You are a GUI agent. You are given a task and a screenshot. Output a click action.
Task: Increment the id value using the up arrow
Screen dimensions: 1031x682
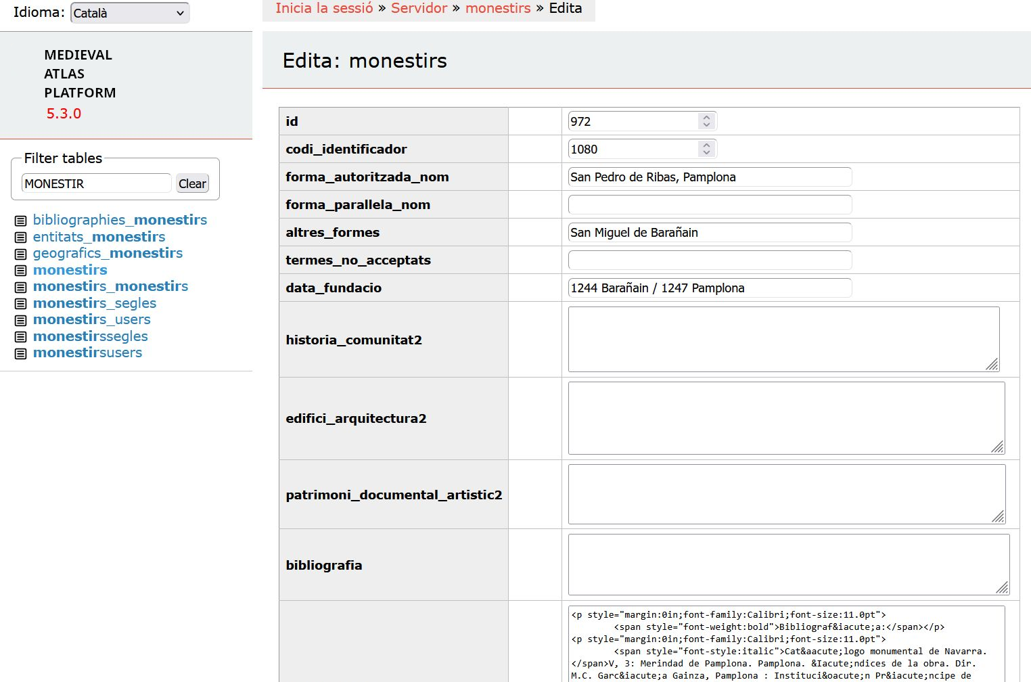[x=706, y=116]
